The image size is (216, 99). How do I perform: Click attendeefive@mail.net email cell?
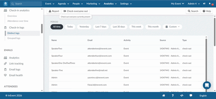pos(97,70)
